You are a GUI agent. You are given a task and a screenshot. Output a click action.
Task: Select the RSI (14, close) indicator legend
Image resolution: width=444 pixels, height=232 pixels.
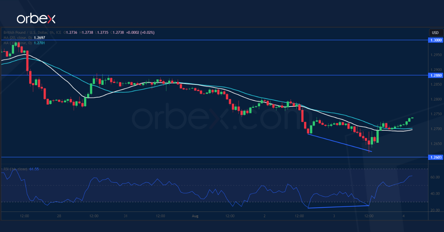click(14, 168)
